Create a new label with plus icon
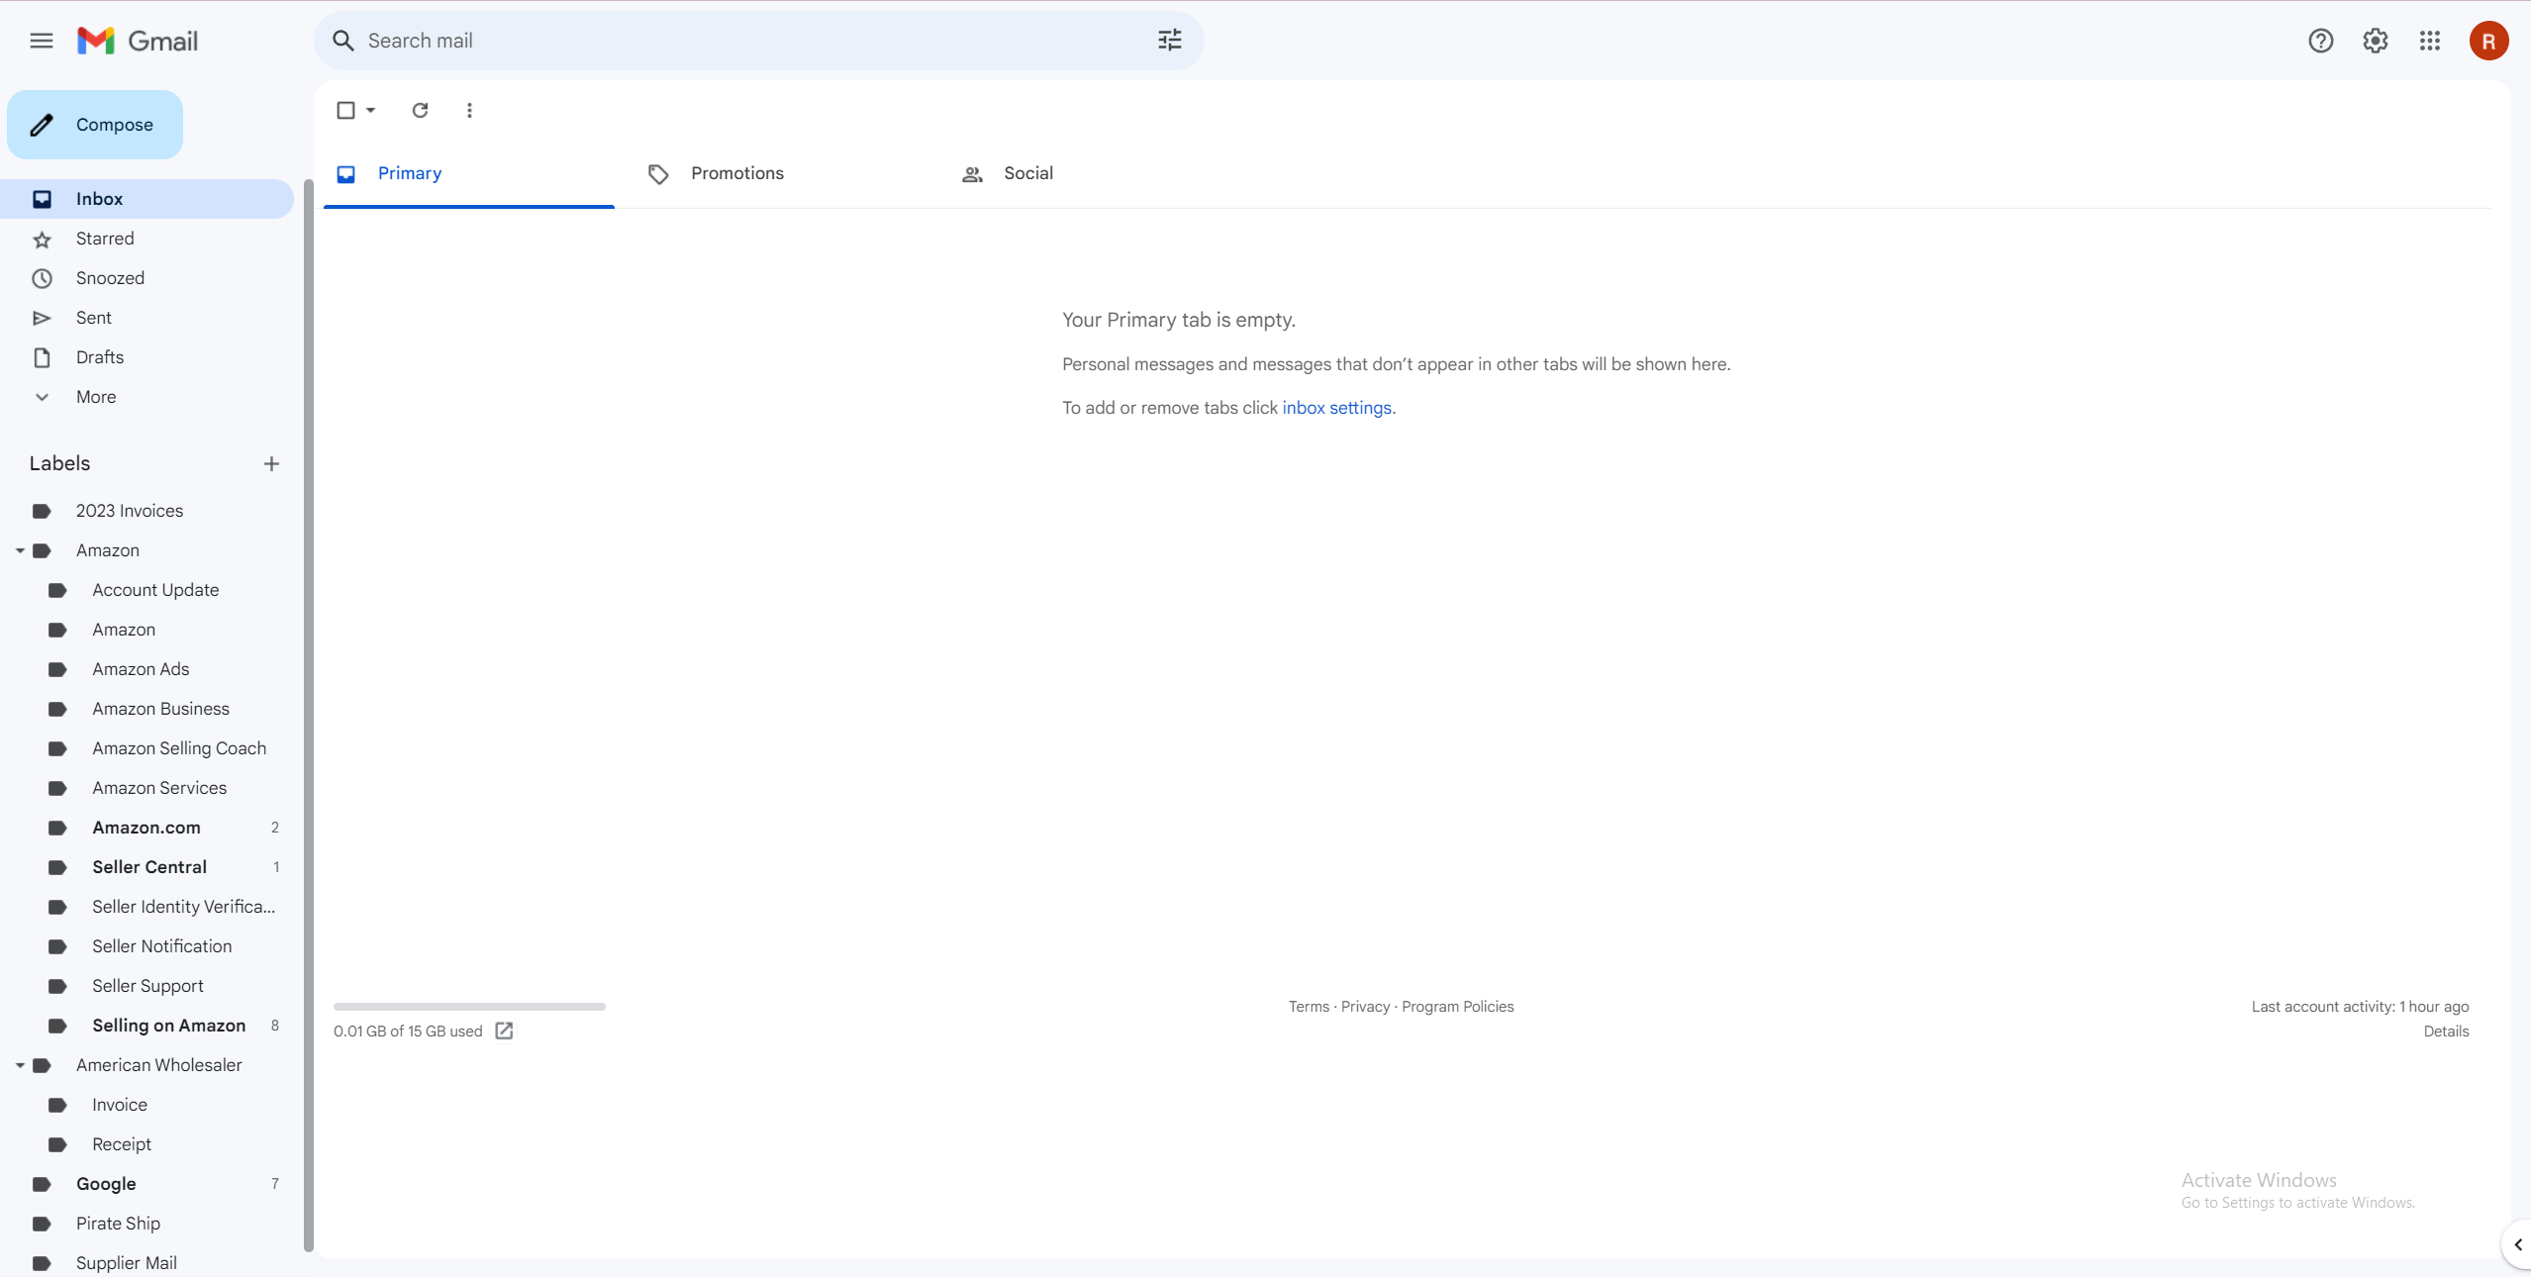 [x=271, y=463]
